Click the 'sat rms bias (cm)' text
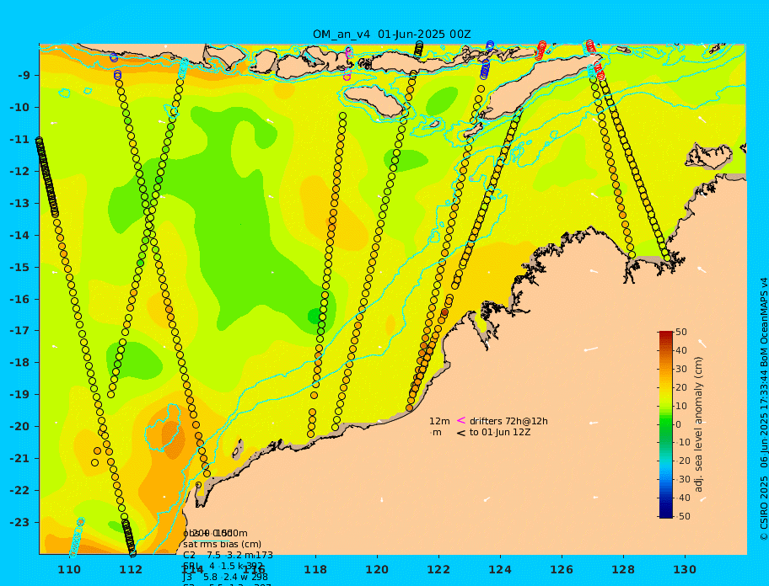This screenshot has height=586, width=769. [x=222, y=544]
